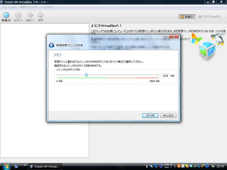Expand the quick launch chevron
The image size is (227, 170).
[x=25, y=165]
